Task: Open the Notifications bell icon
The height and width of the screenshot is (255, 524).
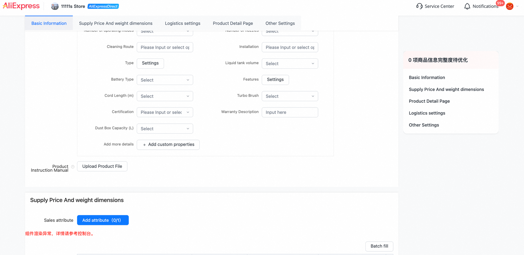Action: 467,6
